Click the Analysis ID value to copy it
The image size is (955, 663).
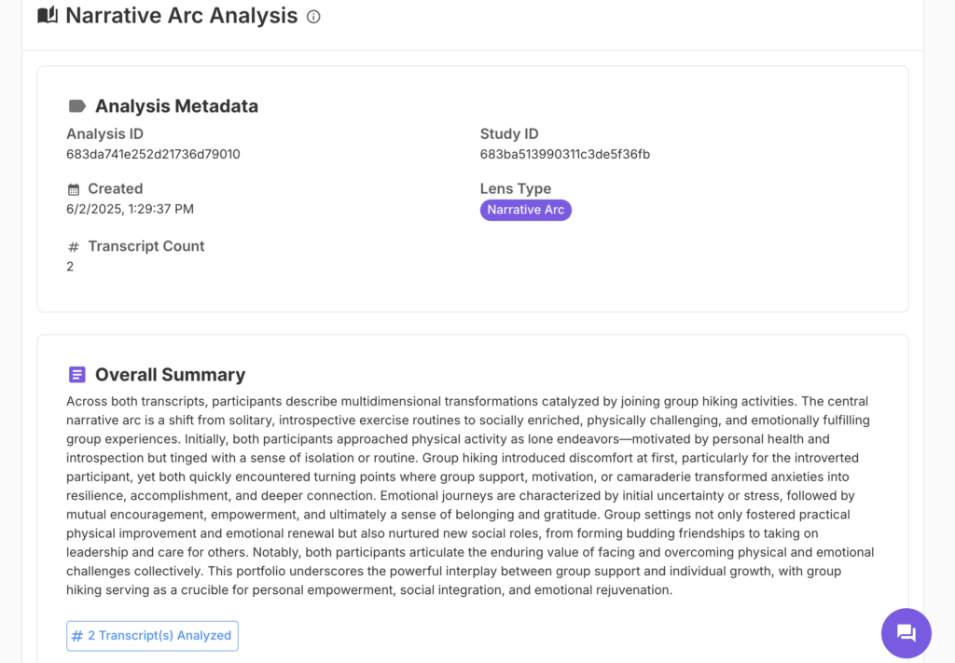point(152,154)
